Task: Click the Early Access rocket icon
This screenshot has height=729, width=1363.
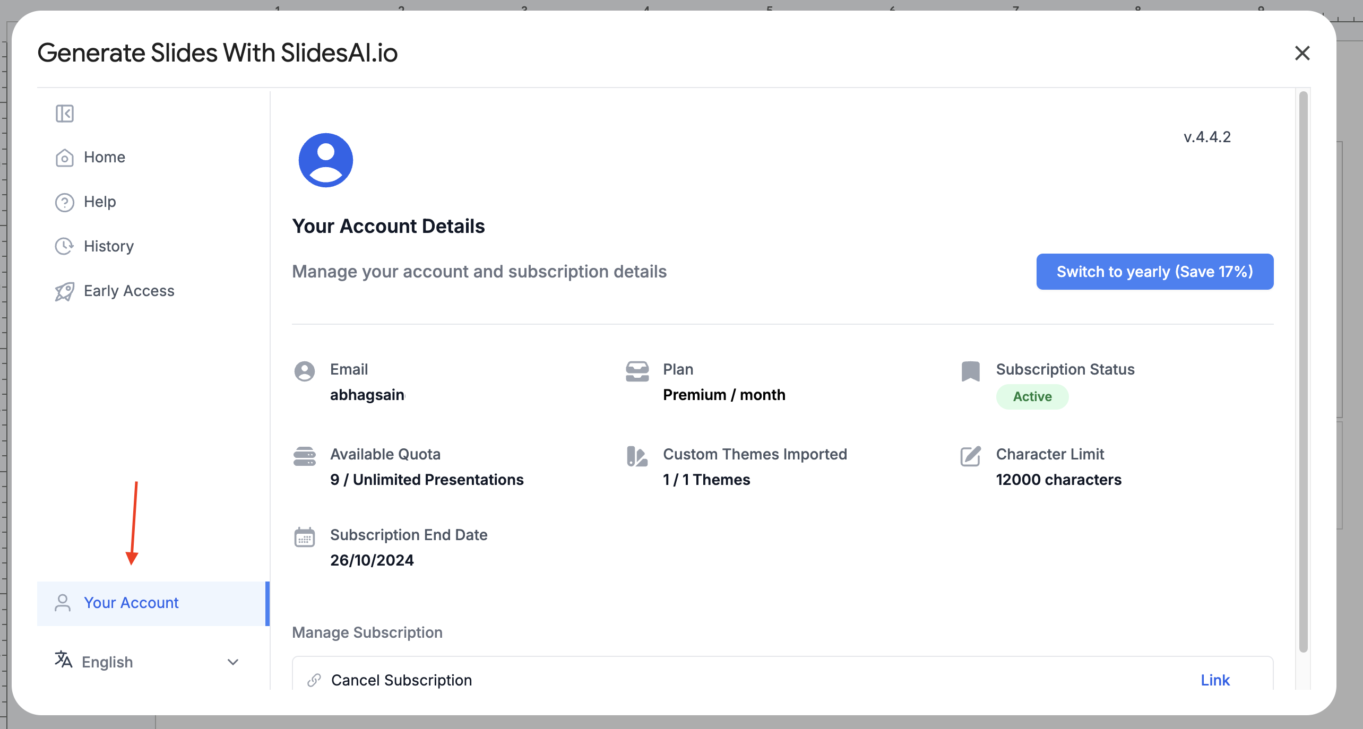Action: [65, 291]
